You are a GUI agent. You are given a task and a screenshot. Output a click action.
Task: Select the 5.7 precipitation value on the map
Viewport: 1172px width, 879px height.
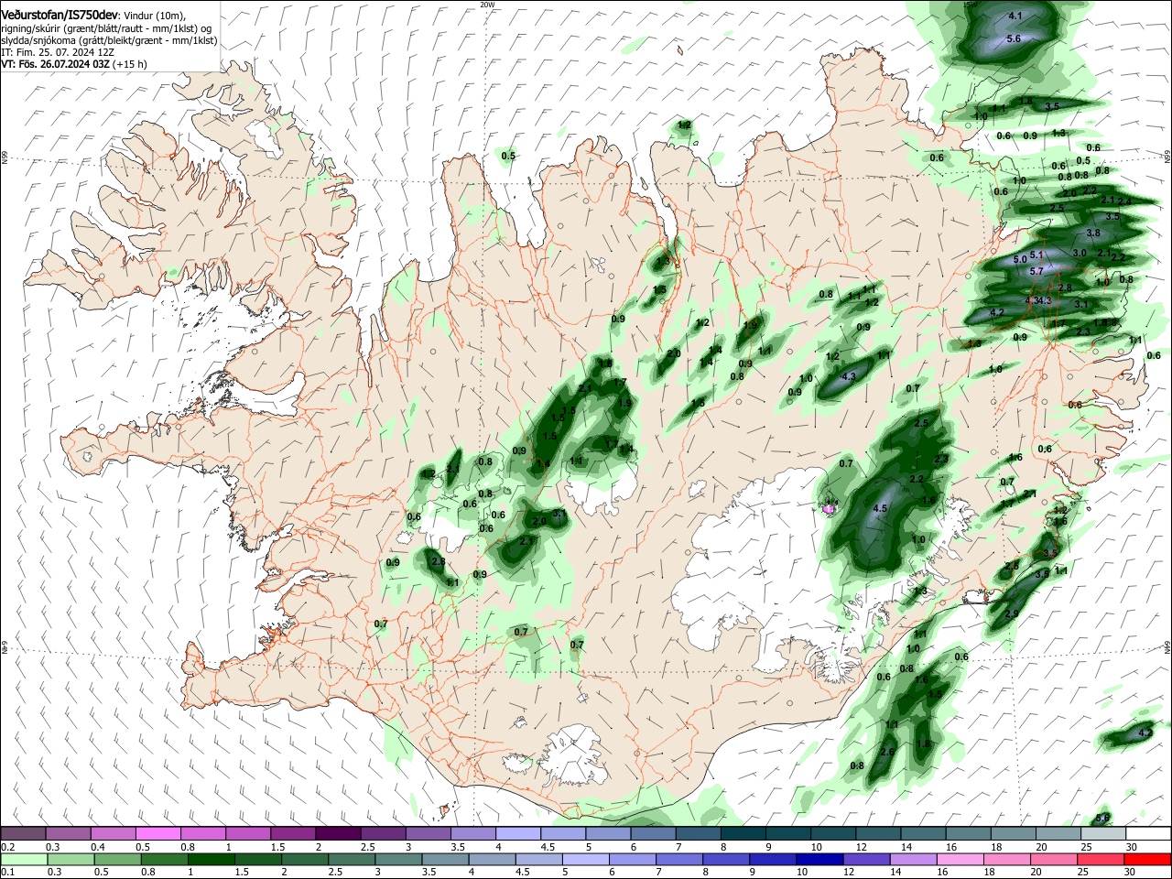click(x=1036, y=271)
